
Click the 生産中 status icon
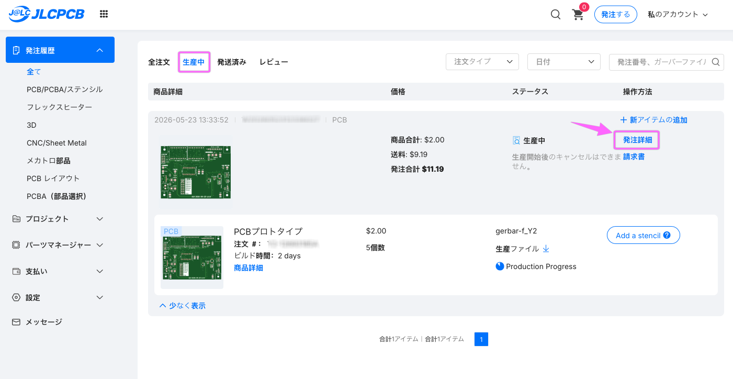click(x=516, y=140)
